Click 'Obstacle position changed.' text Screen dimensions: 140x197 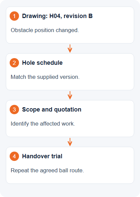pos(45,30)
